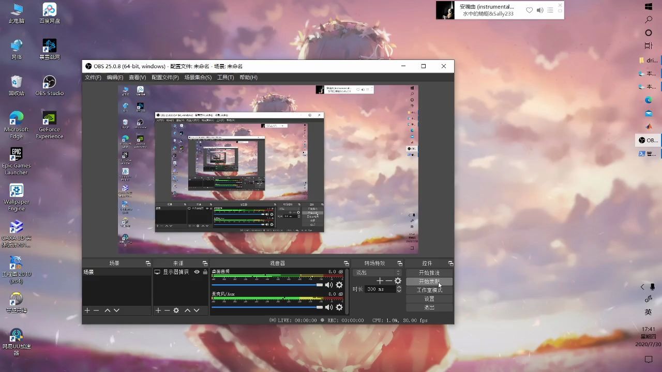Click 开始录制 start recording button

click(429, 282)
